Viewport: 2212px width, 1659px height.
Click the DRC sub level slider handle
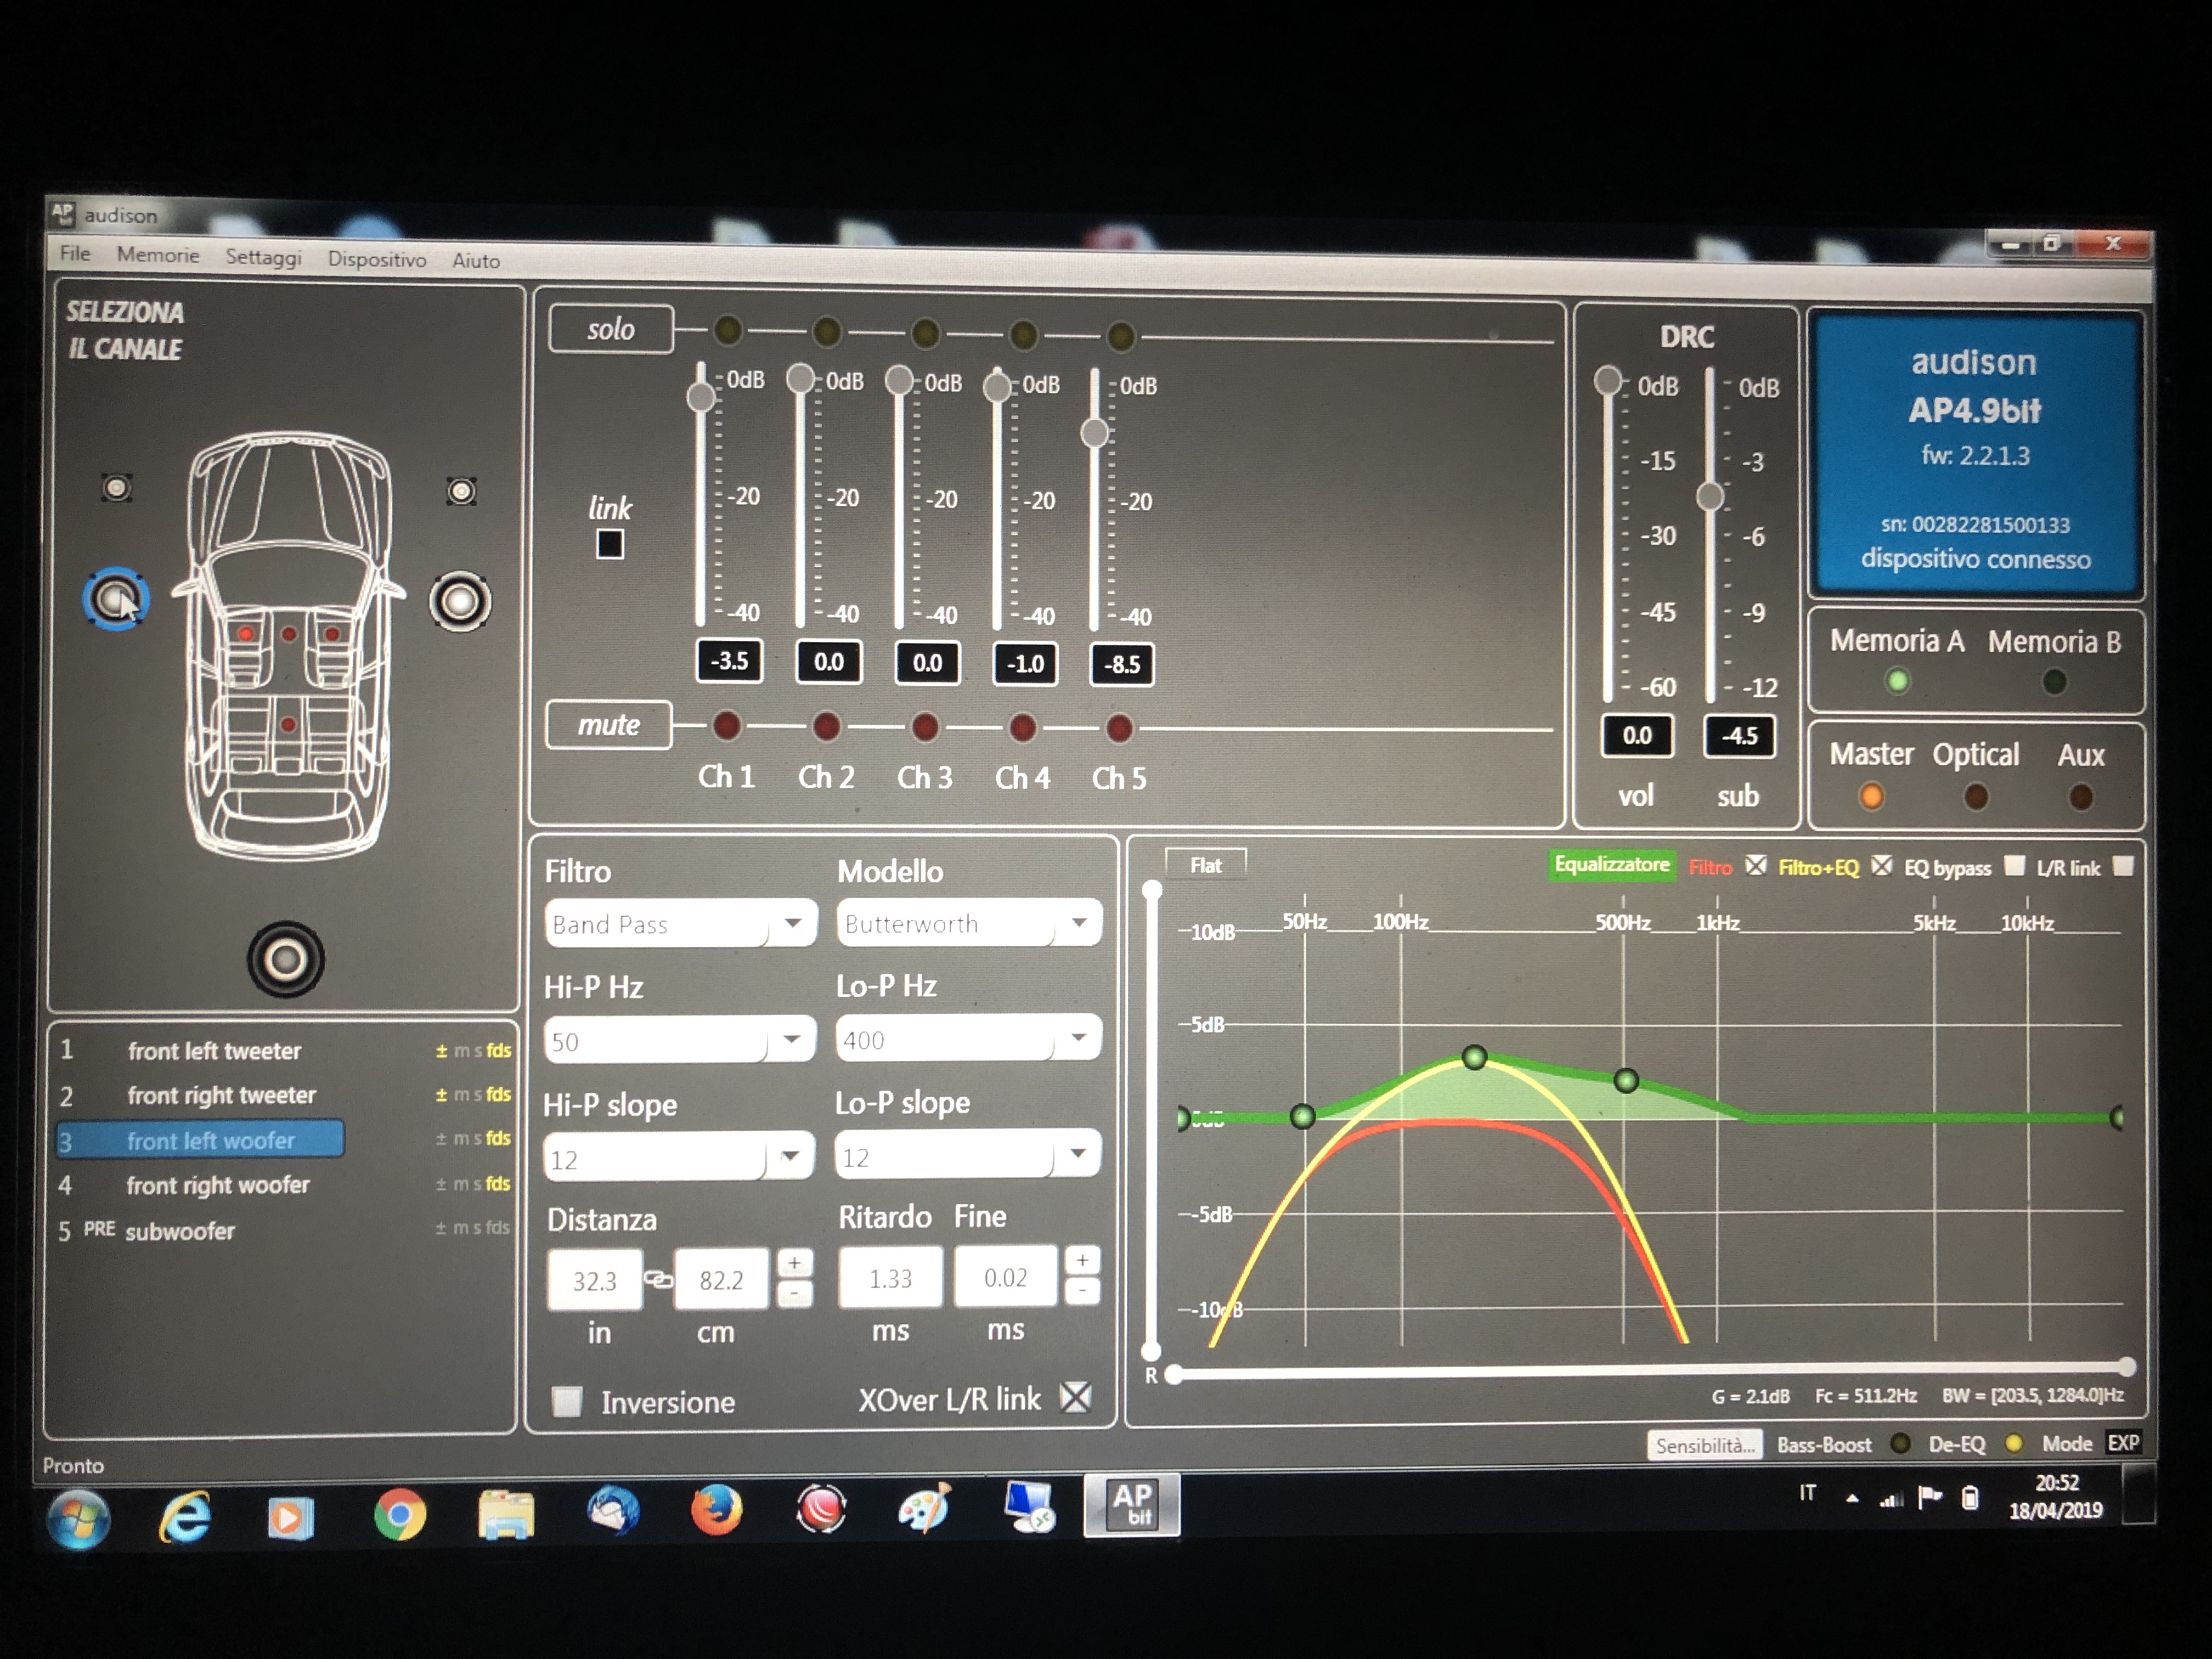pos(1711,496)
